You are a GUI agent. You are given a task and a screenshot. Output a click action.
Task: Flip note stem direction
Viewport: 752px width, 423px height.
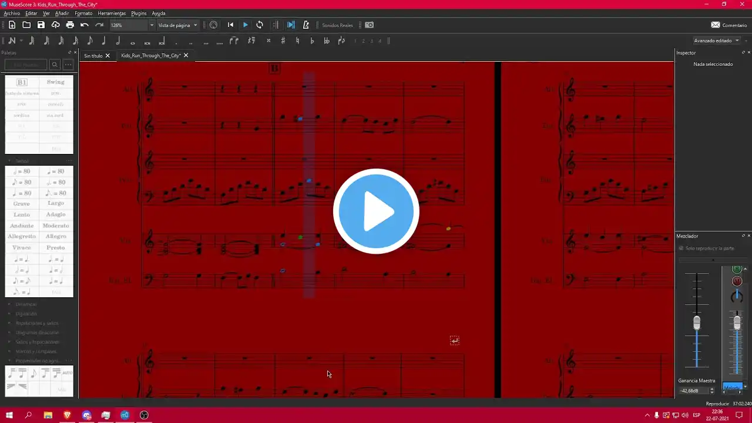[342, 41]
